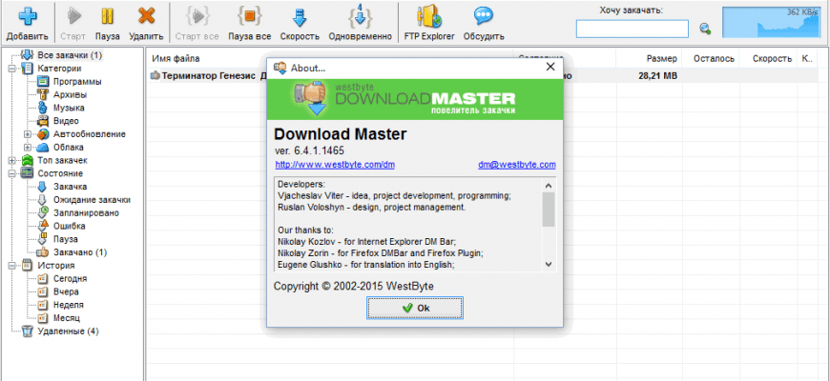Expand the Облака branch

pyautogui.click(x=27, y=147)
